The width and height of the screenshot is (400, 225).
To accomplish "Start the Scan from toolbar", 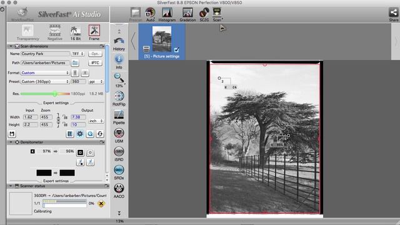I will pos(217,14).
